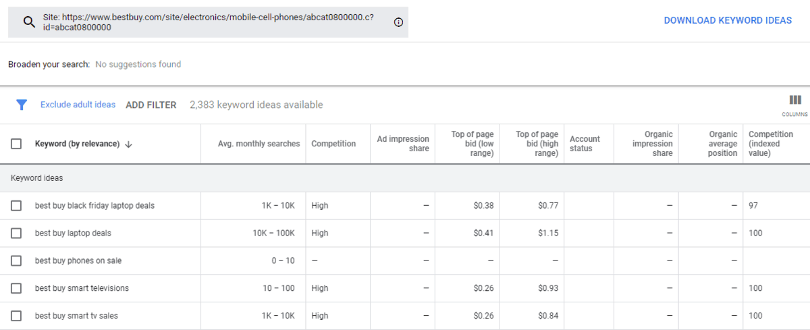This screenshot has width=810, height=330.
Task: Click the Add Filter button
Action: [151, 105]
